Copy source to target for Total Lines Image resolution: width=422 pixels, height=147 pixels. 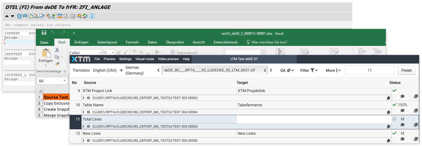coord(388,127)
